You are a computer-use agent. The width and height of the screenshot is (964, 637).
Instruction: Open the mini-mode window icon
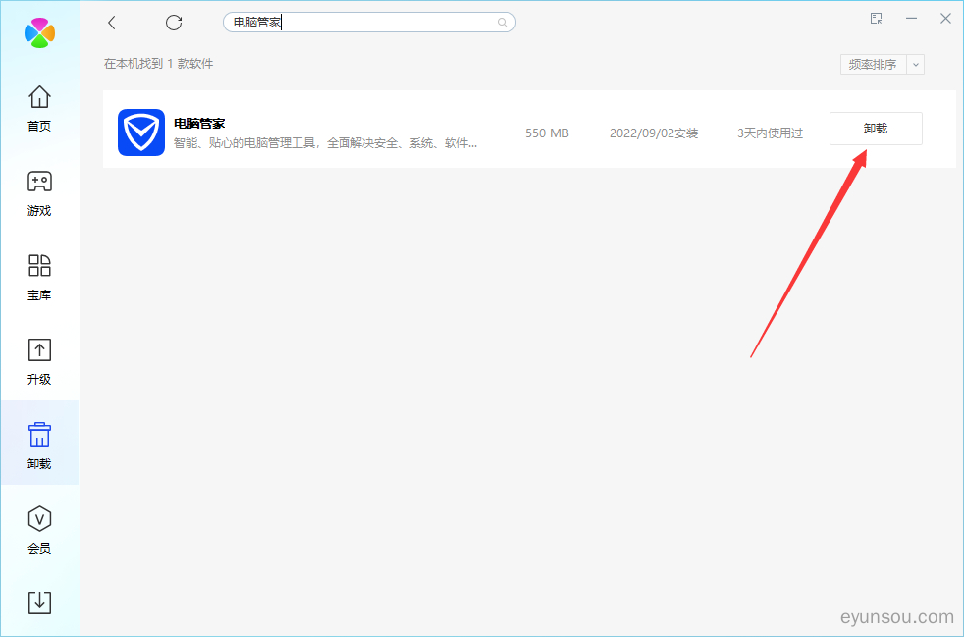click(x=876, y=19)
